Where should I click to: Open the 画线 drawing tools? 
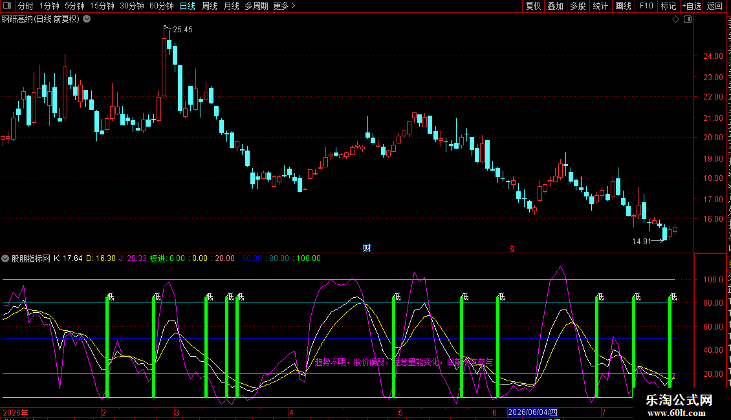click(624, 6)
